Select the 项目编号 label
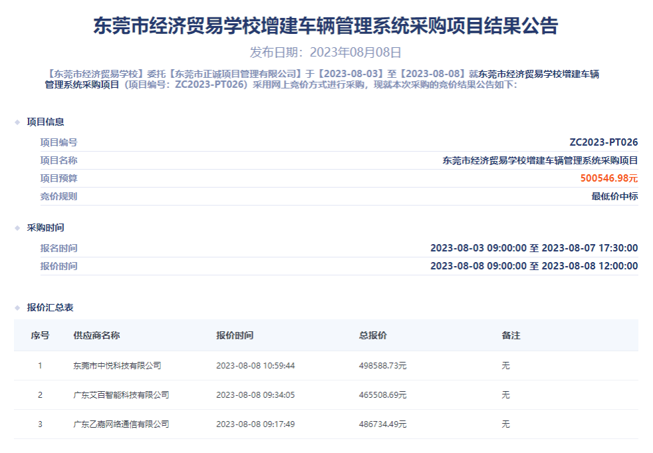The height and width of the screenshot is (453, 653). [x=59, y=142]
